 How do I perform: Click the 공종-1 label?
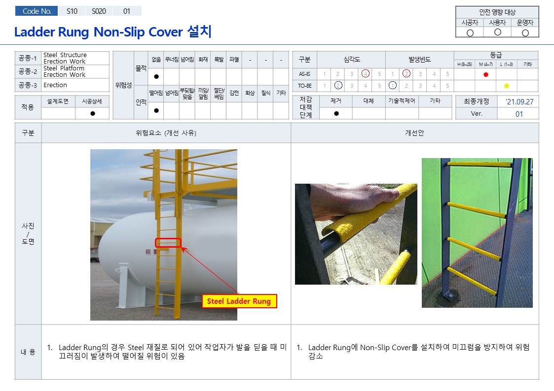28,58
